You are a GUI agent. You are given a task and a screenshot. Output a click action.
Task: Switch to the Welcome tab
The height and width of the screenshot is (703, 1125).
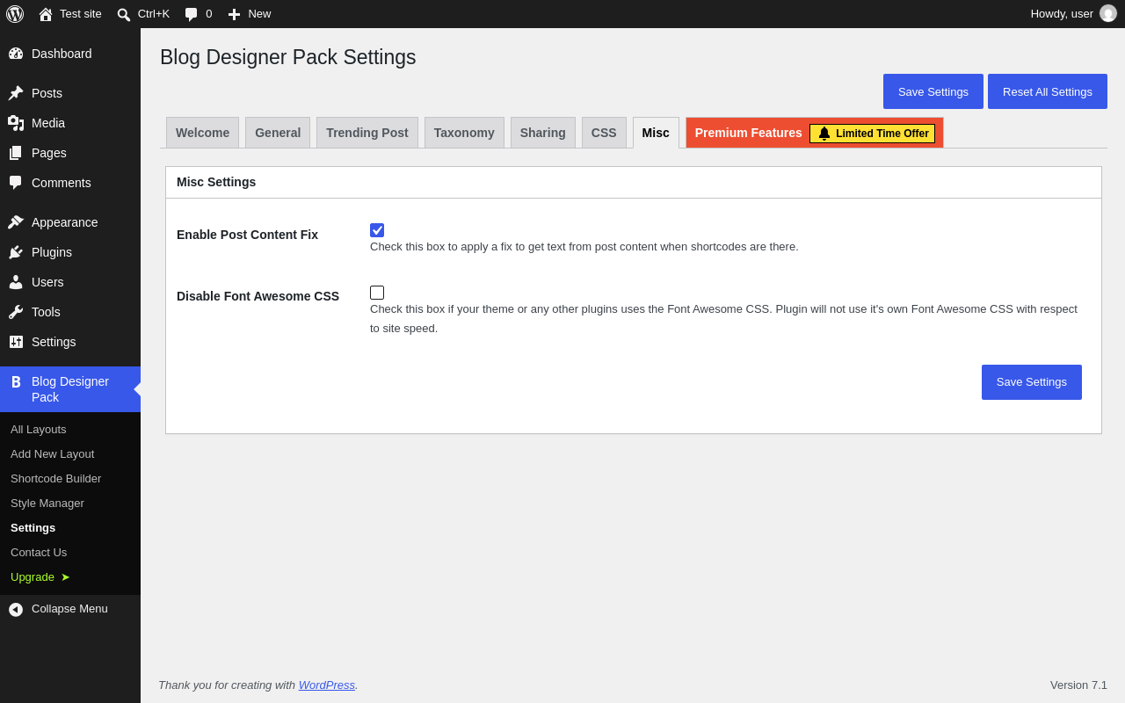(202, 133)
